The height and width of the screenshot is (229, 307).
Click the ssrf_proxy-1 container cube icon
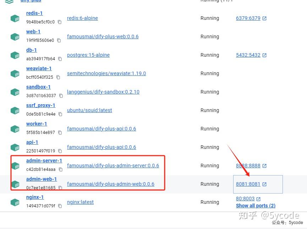[x=15, y=111]
